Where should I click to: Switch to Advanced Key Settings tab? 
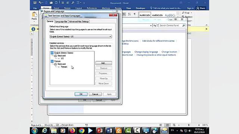point(79,22)
